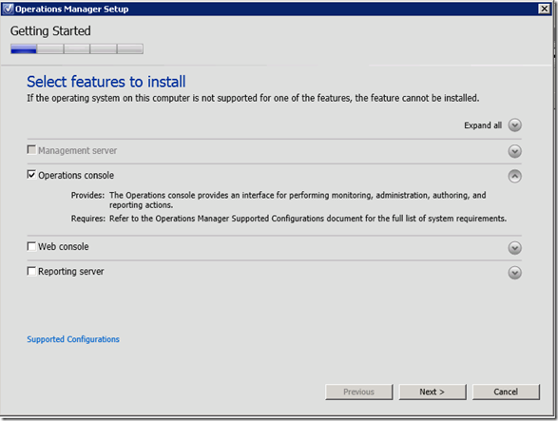This screenshot has height=421, width=558.
Task: Select the Reporting server label text
Action: 70,272
